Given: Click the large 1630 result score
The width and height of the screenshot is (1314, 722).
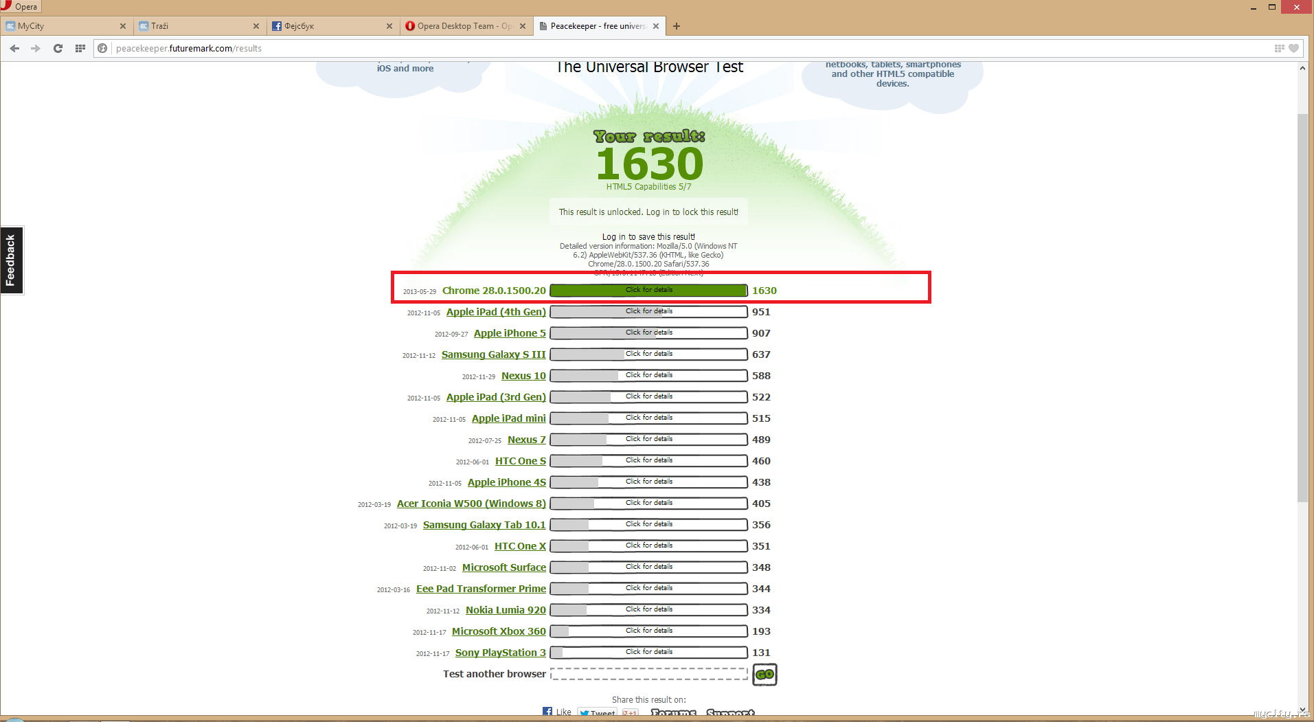Looking at the screenshot, I should (650, 163).
